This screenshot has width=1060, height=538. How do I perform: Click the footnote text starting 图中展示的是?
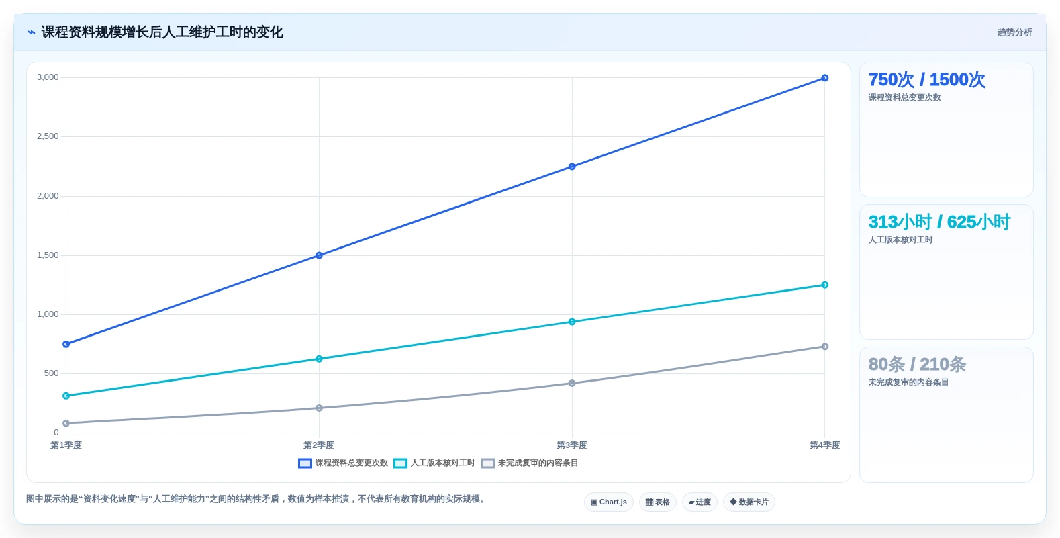click(x=257, y=499)
